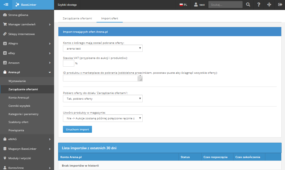
Task: Open the account dropdown showing arena test
Action: (103, 48)
